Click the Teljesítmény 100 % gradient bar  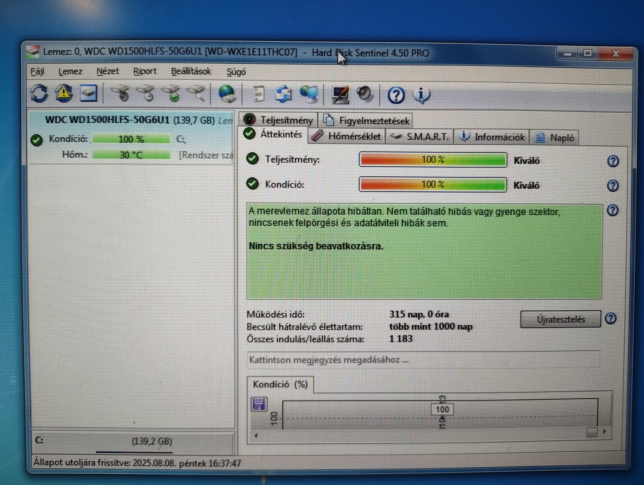pos(433,160)
